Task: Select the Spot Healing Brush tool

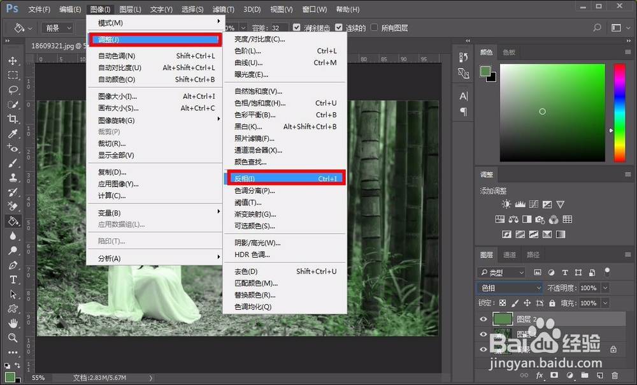Action: (13, 148)
